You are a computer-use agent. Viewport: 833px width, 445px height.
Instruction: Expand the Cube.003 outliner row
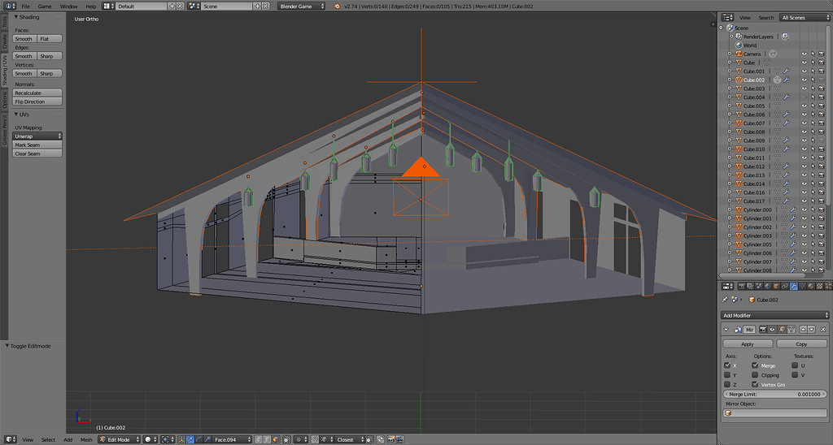pos(730,89)
